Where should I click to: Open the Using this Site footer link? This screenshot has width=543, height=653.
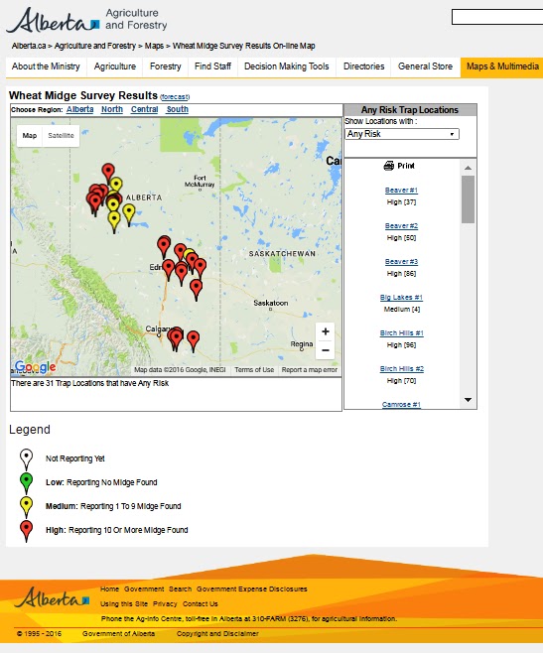(124, 603)
